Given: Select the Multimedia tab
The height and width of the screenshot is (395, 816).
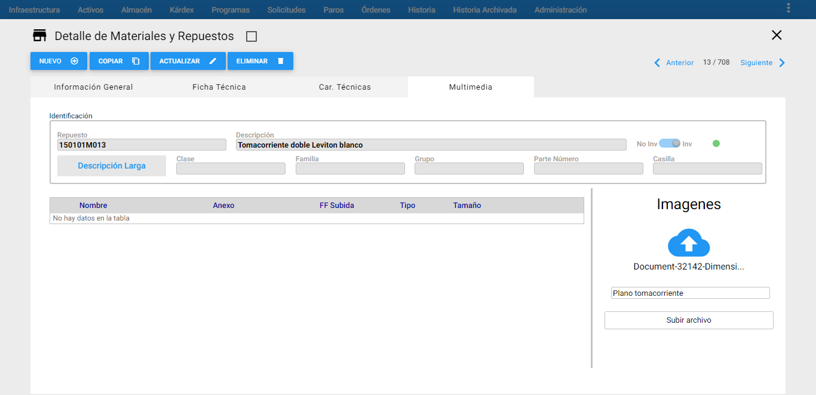Looking at the screenshot, I should (x=471, y=87).
